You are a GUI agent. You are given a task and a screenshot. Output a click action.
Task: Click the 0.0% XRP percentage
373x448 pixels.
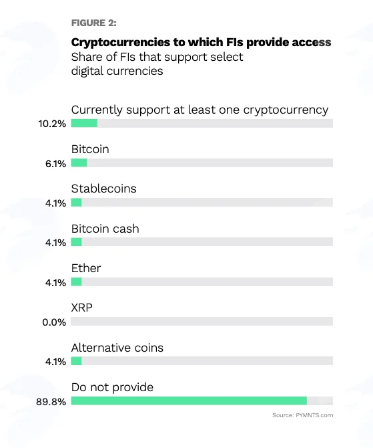54,322
